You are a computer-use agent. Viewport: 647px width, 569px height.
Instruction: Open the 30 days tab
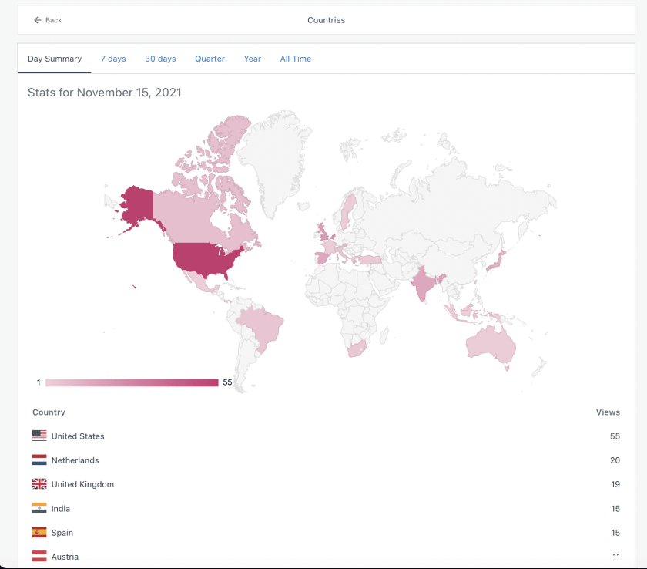pos(160,59)
